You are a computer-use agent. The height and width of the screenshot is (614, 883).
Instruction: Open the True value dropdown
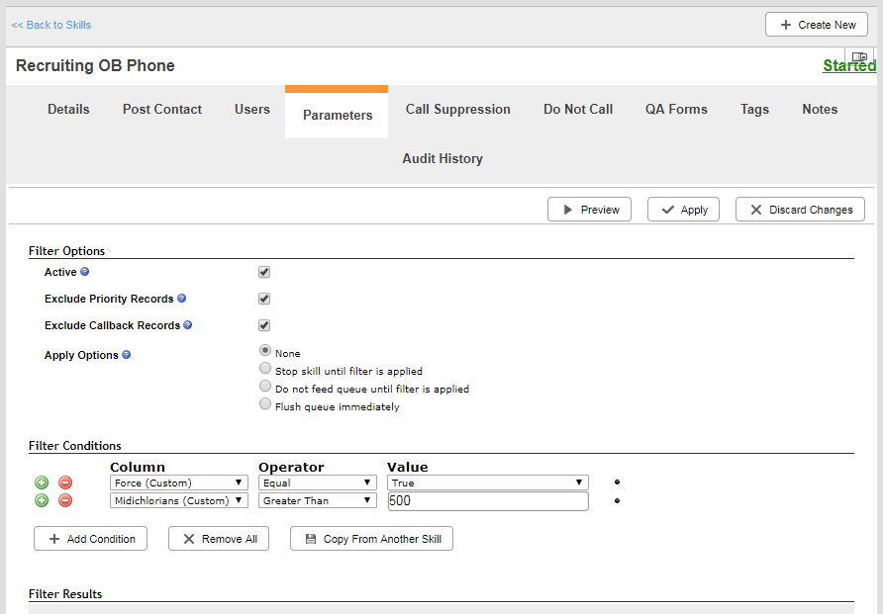pyautogui.click(x=488, y=482)
